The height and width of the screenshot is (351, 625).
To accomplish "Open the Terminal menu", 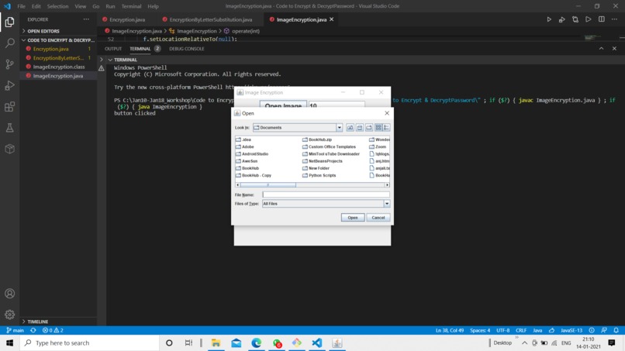I will pos(131,6).
